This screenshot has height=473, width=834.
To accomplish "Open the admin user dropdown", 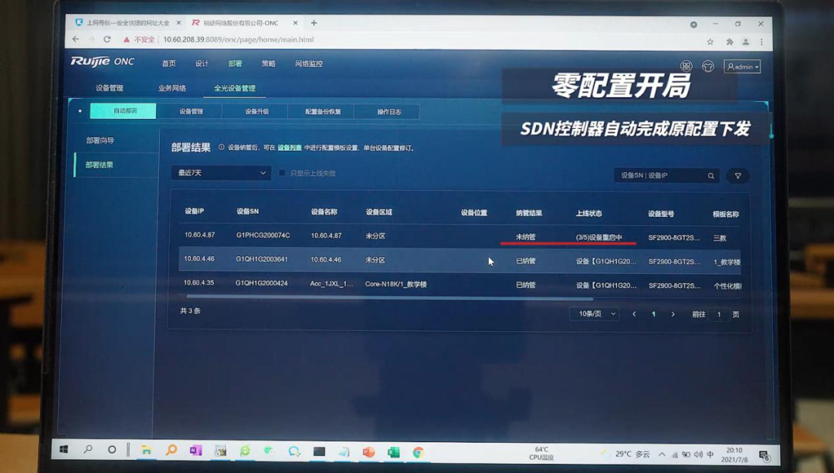I will [x=742, y=67].
